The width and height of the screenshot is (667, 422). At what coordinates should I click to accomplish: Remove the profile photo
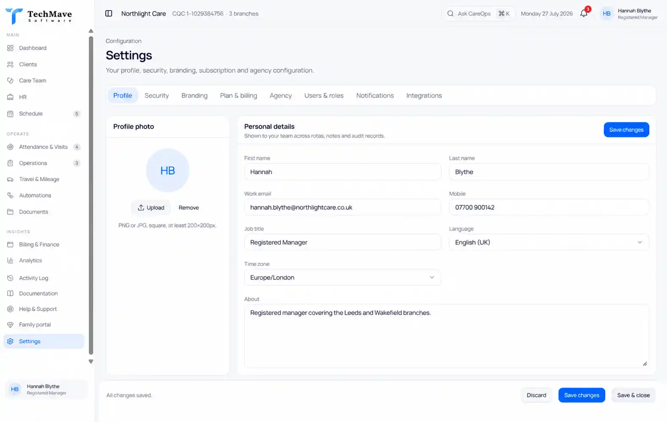coord(189,207)
